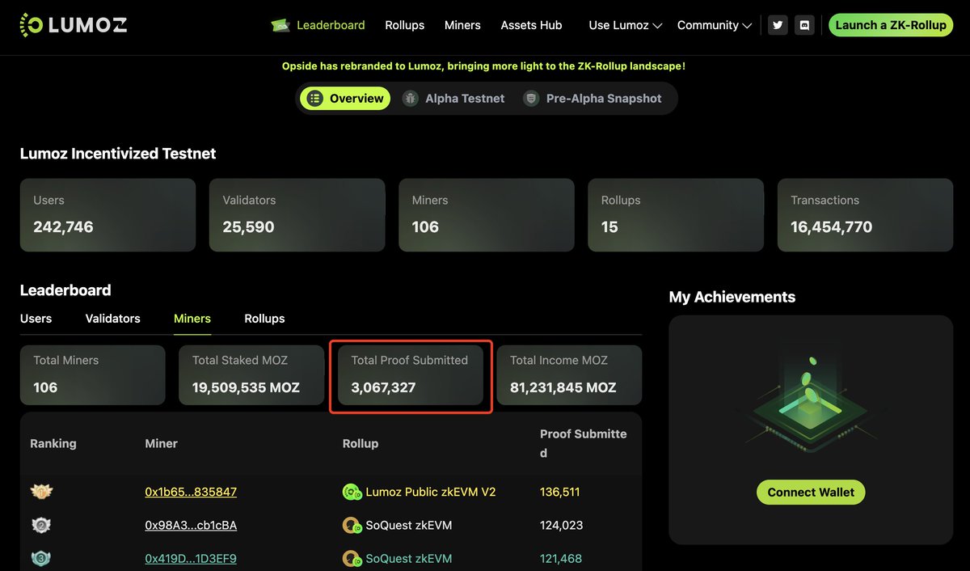Image resolution: width=970 pixels, height=571 pixels.
Task: Click the Lumoz Incentivized Testnet heading
Action: tap(118, 154)
